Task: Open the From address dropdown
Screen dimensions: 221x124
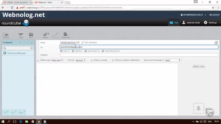Action: tap(70, 43)
